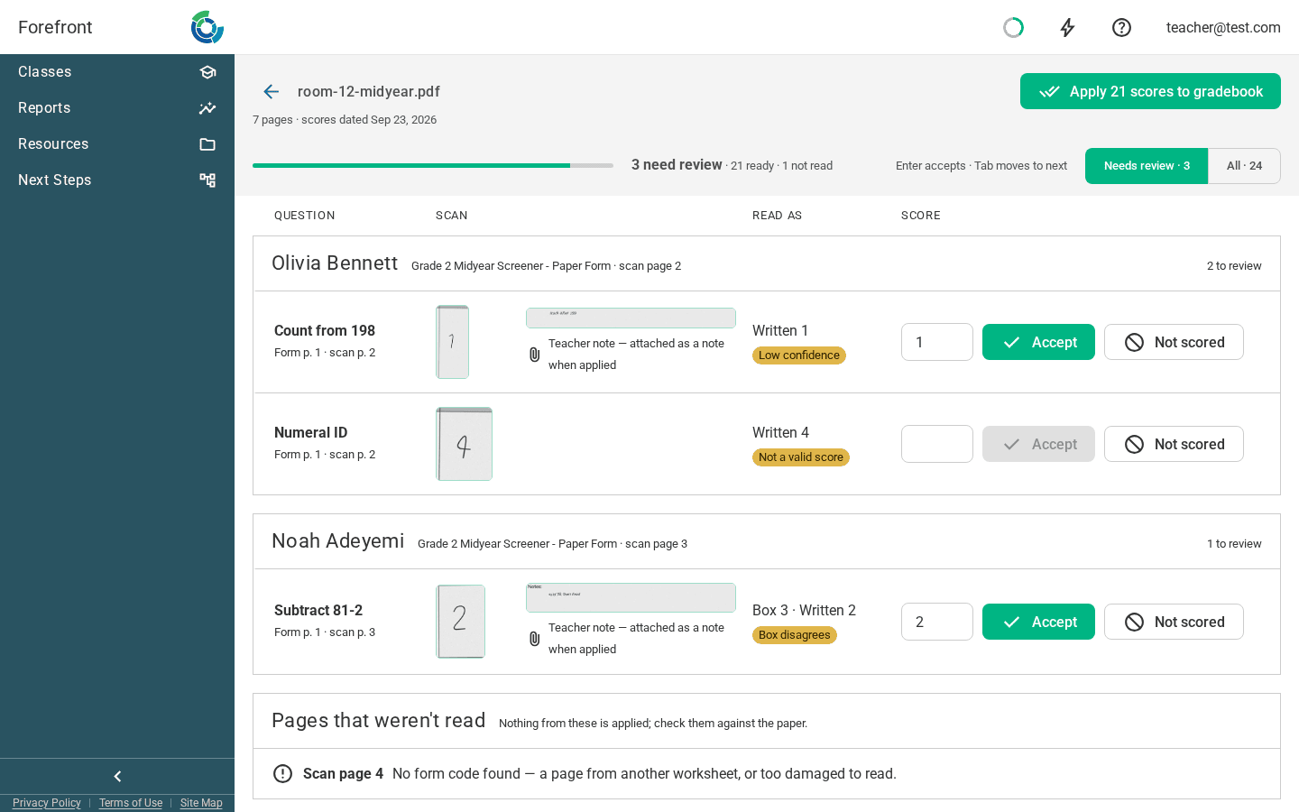This screenshot has width=1299, height=812.
Task: Click the Scan page 4 label
Action: click(343, 774)
